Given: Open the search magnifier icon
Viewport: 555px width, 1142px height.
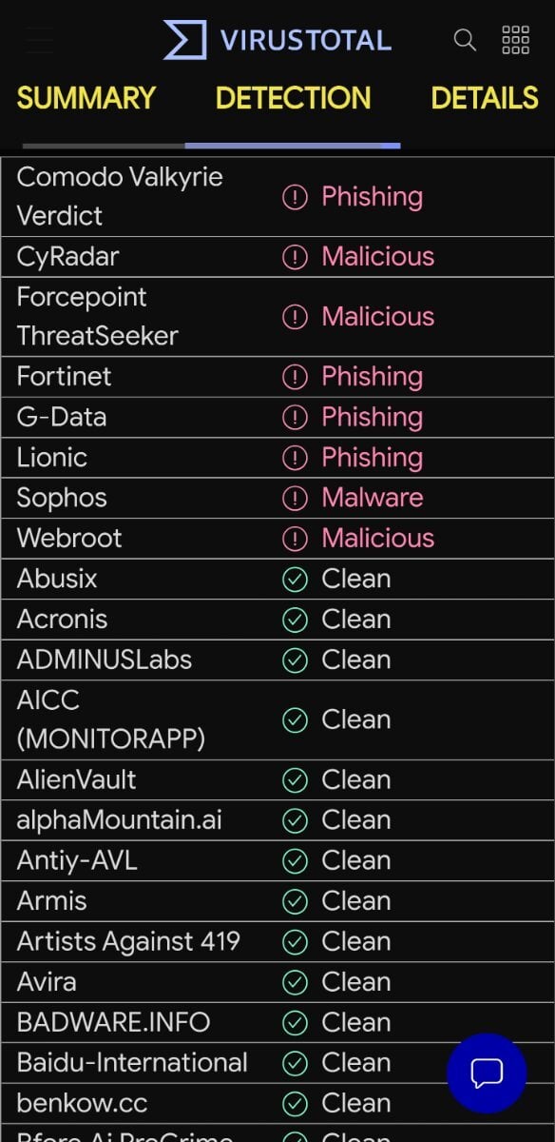Looking at the screenshot, I should (x=465, y=40).
